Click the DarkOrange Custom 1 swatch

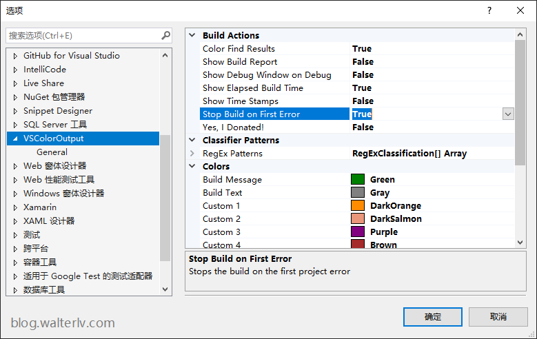click(358, 206)
